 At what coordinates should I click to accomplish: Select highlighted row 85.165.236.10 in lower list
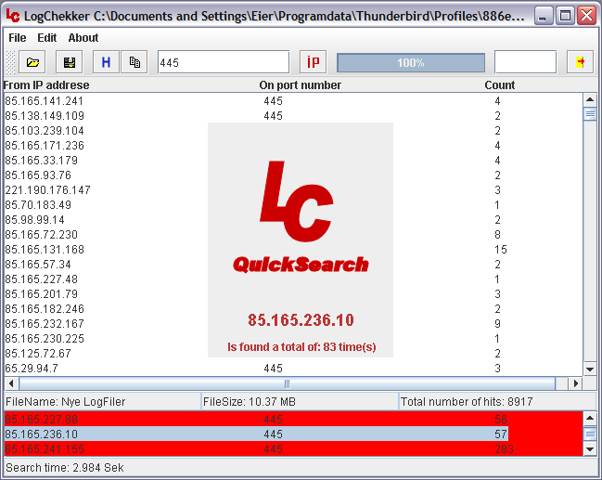[256, 434]
